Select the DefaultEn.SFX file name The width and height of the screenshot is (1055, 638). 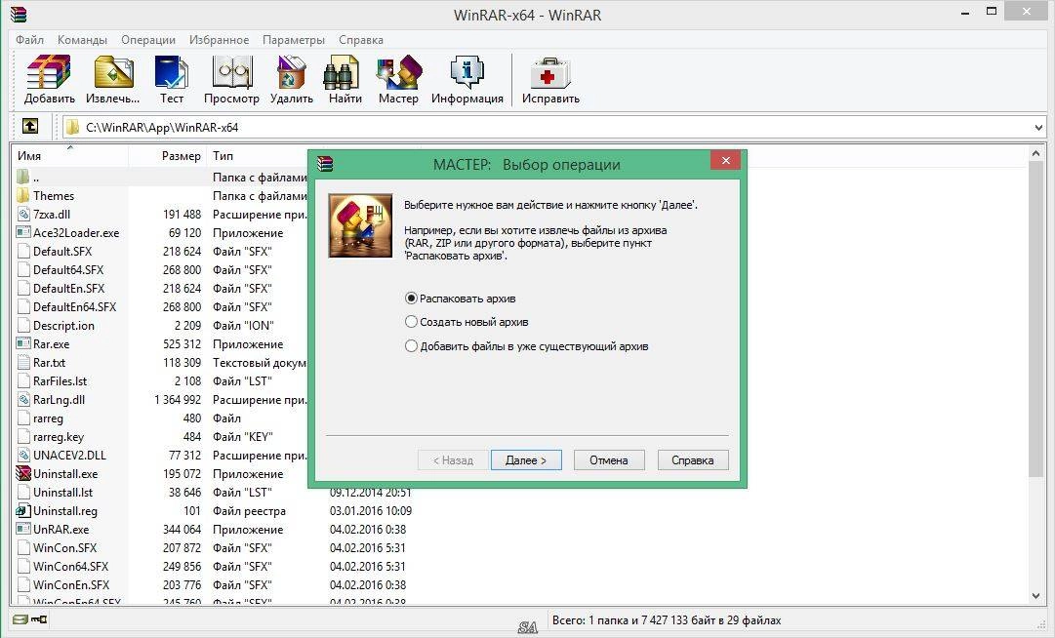(x=68, y=289)
